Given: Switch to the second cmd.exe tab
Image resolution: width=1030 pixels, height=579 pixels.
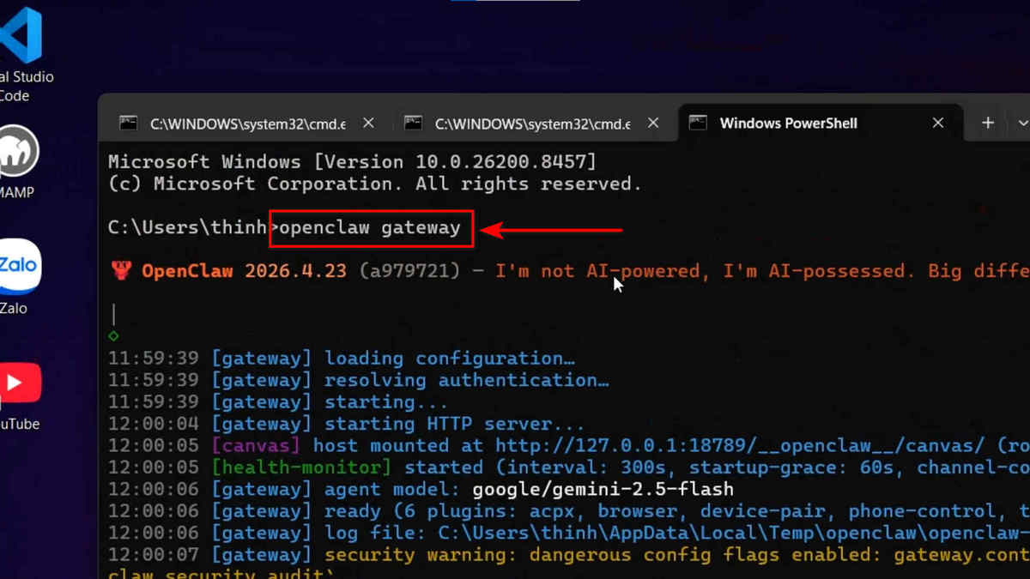Looking at the screenshot, I should coord(532,124).
